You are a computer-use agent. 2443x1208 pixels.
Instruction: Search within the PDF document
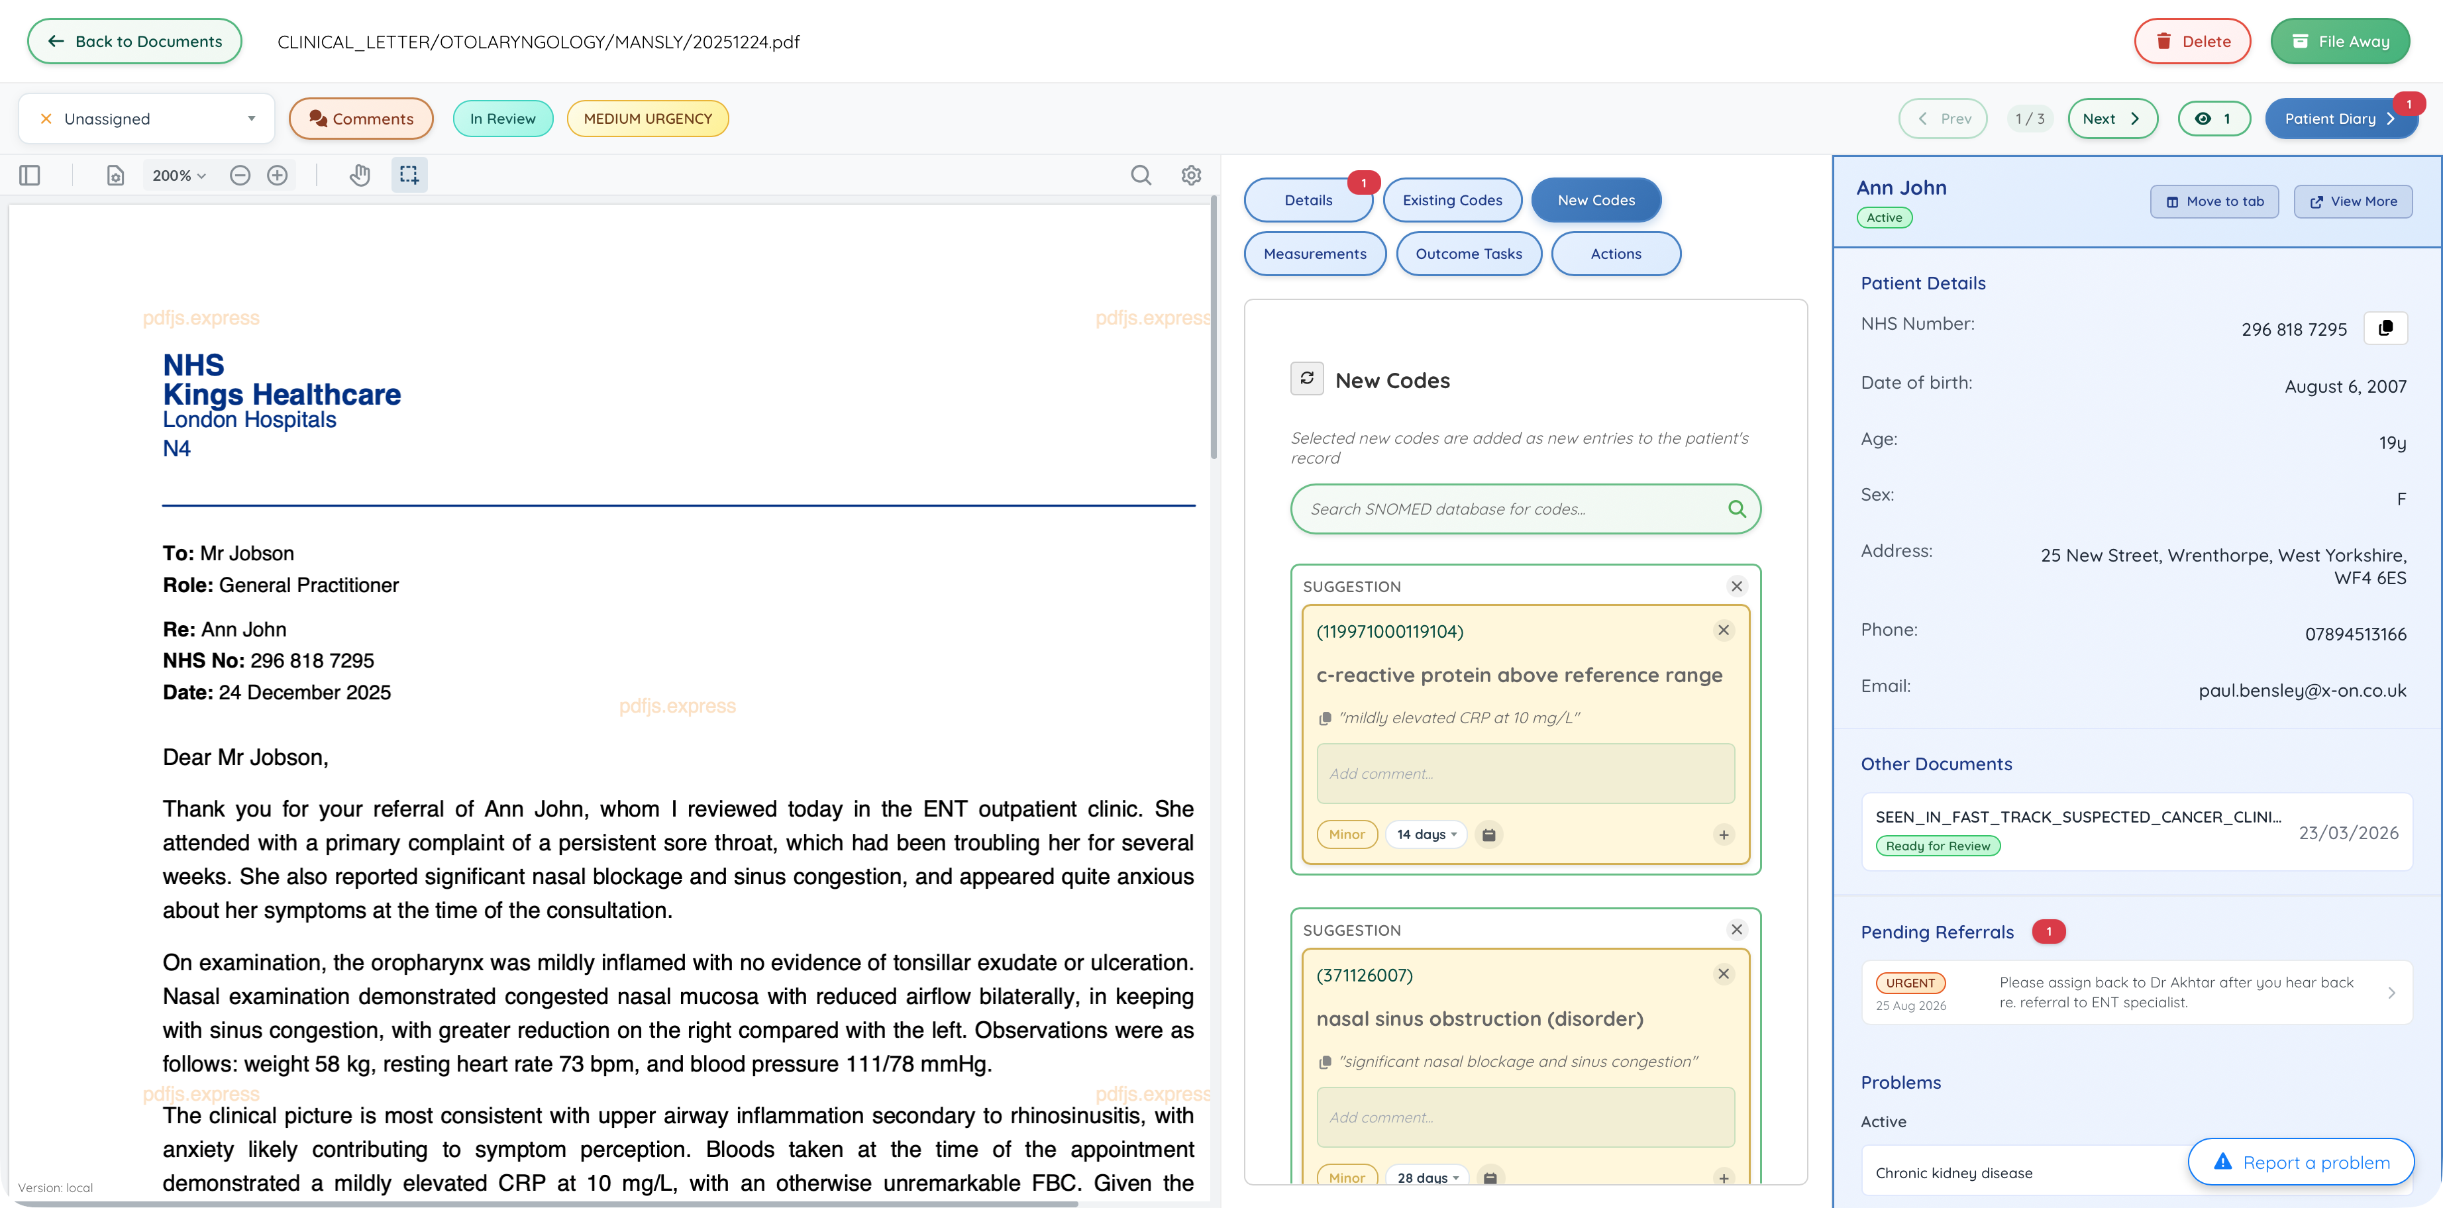[1141, 176]
